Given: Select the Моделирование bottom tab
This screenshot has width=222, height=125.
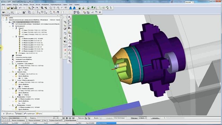Looking at the screenshot, I should pyautogui.click(x=71, y=120).
